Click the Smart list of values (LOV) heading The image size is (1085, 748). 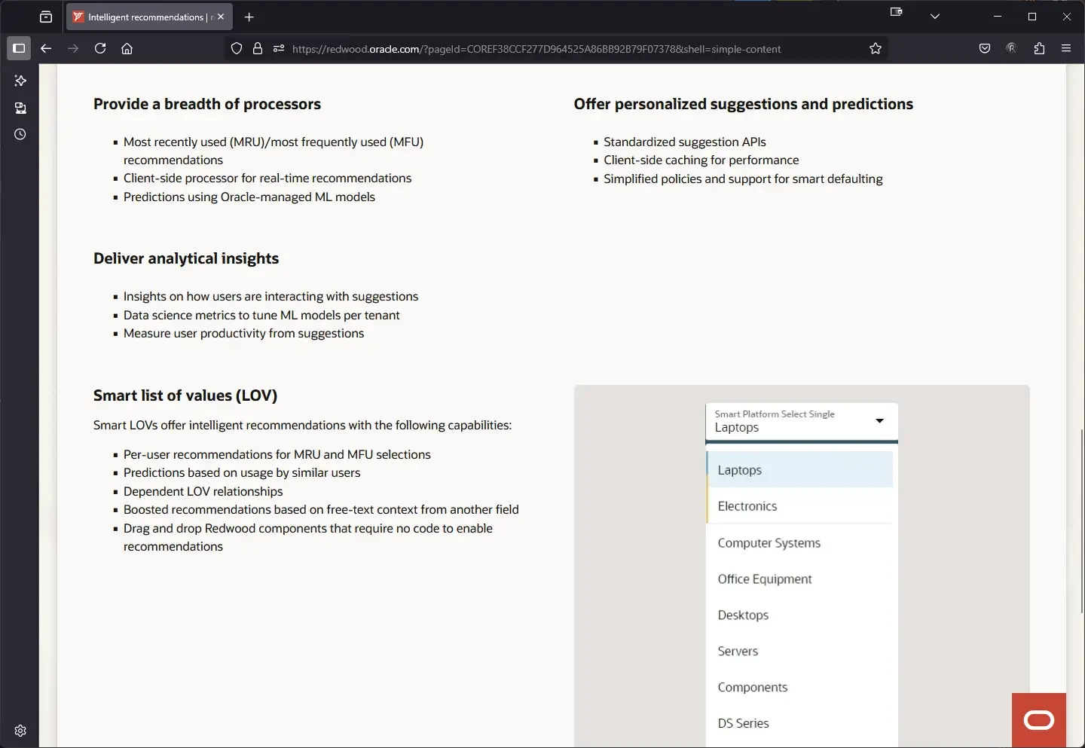(x=185, y=395)
